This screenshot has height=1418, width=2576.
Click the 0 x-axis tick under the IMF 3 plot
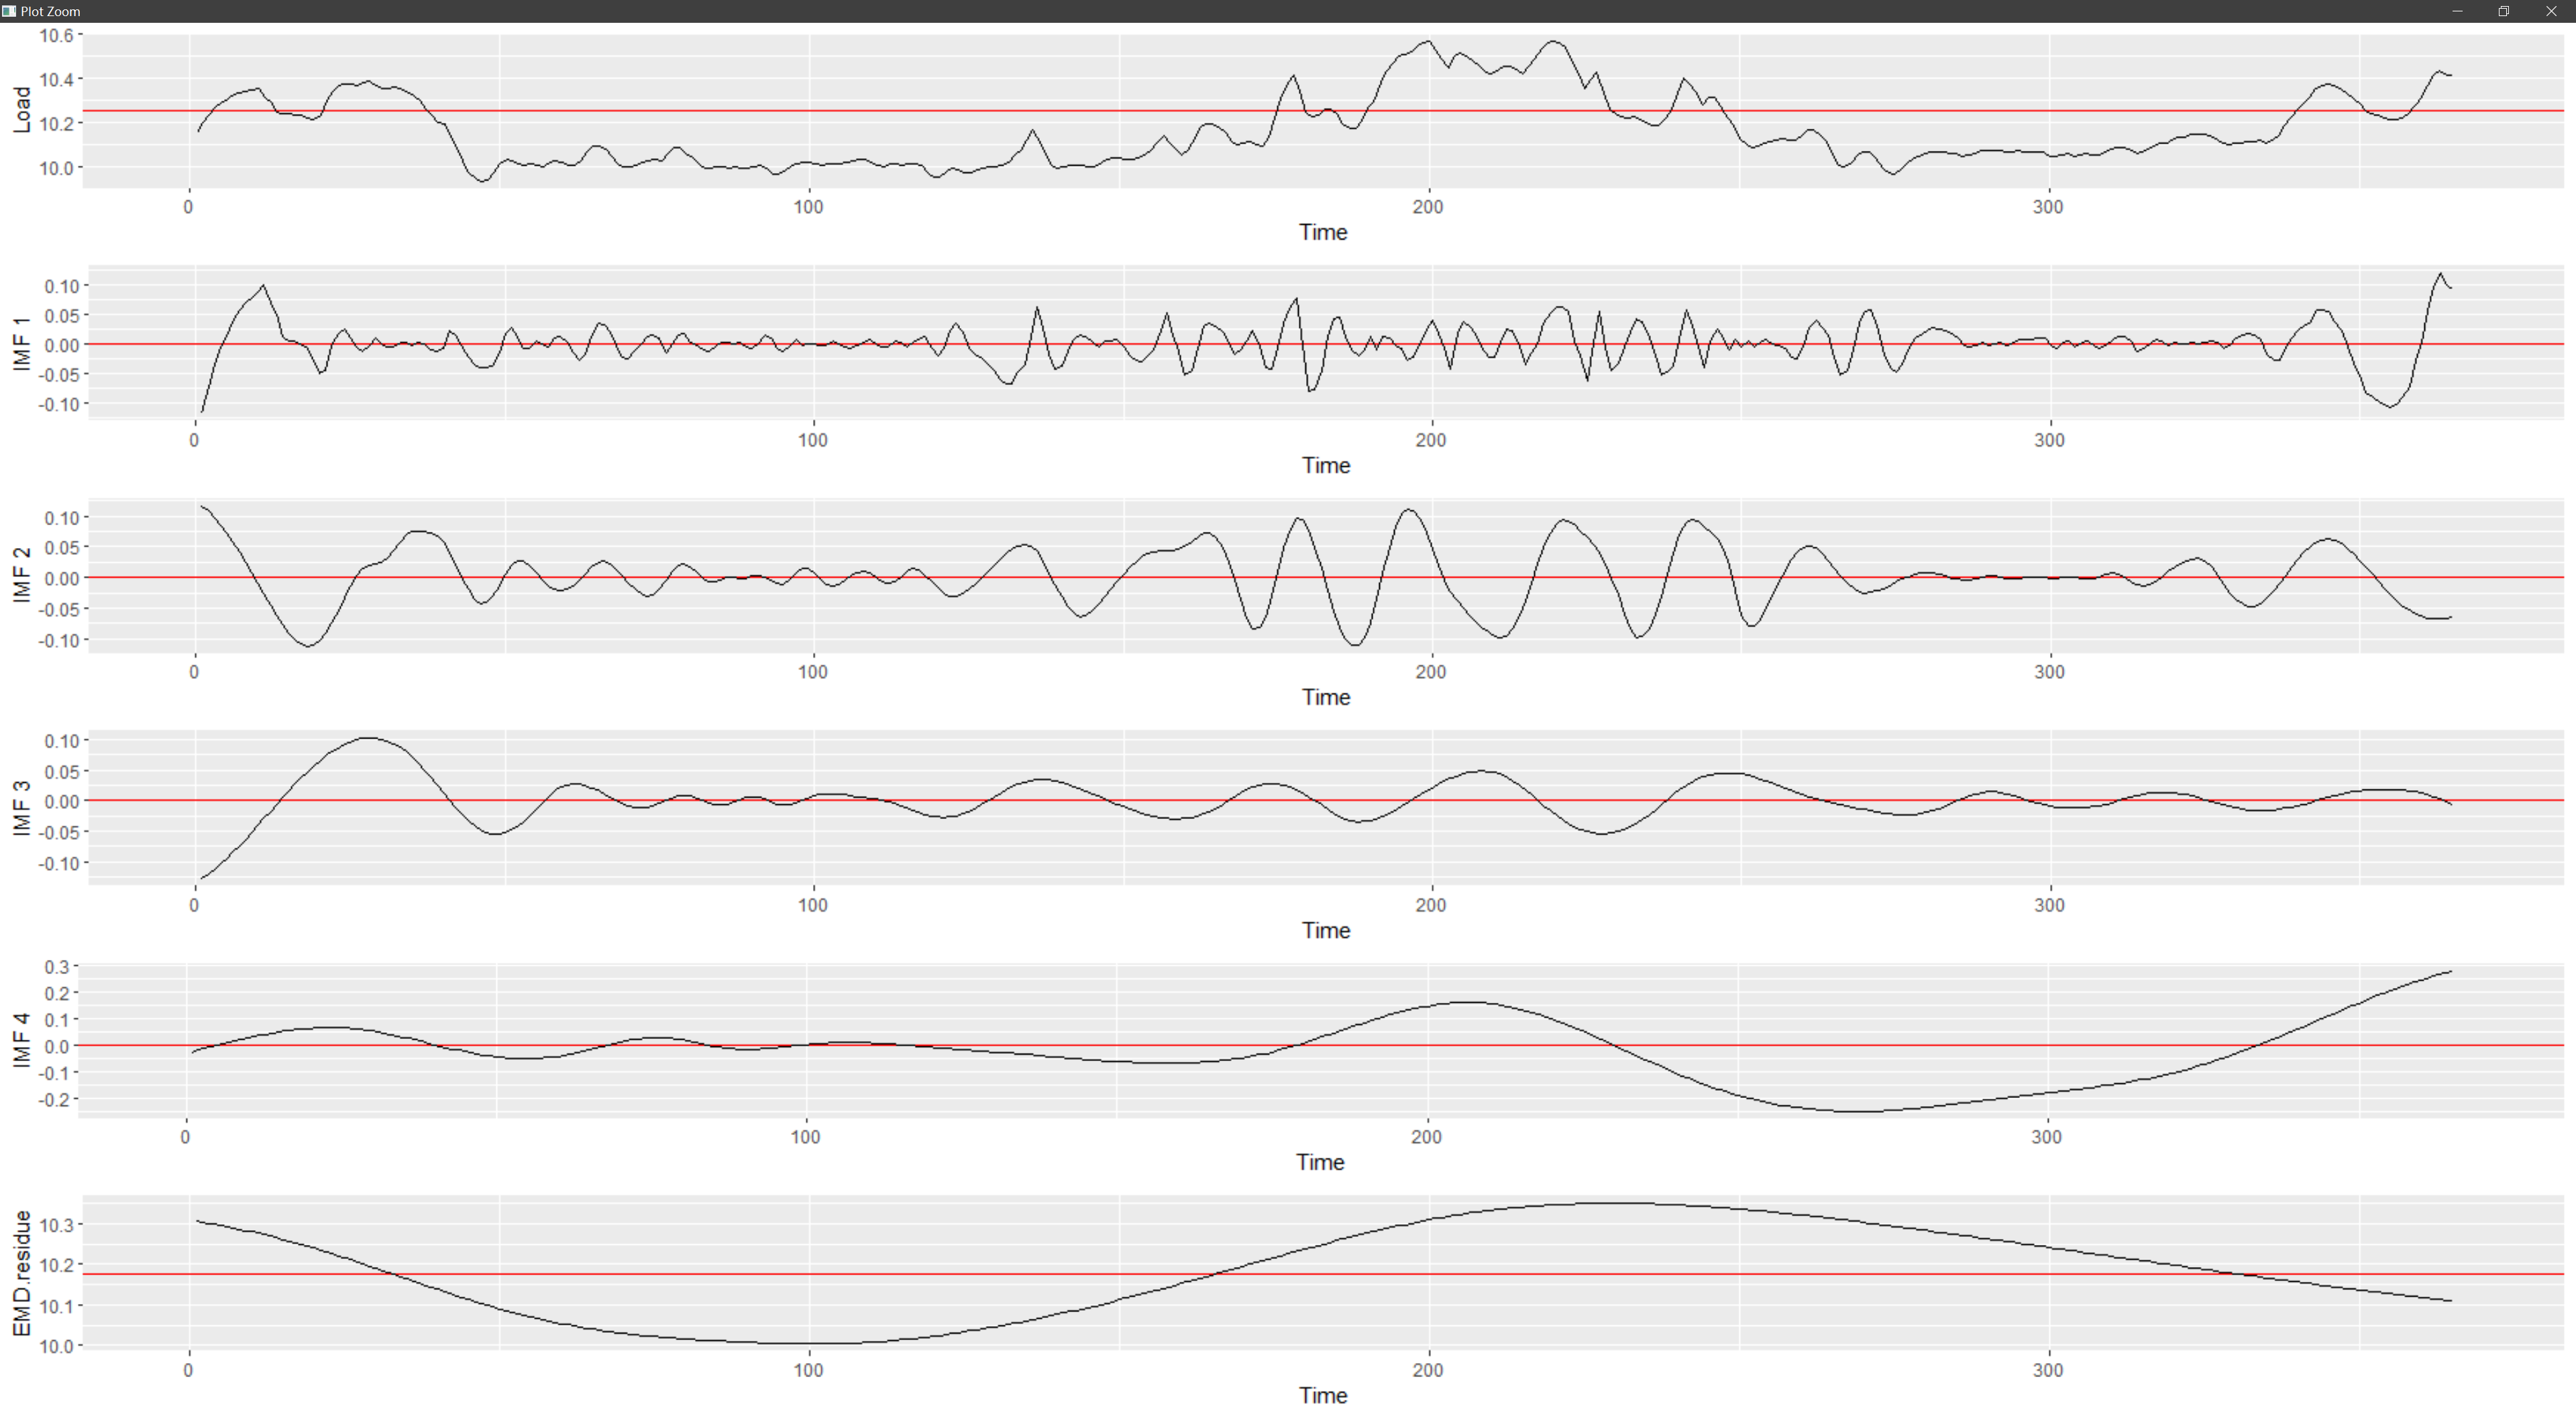[x=194, y=905]
